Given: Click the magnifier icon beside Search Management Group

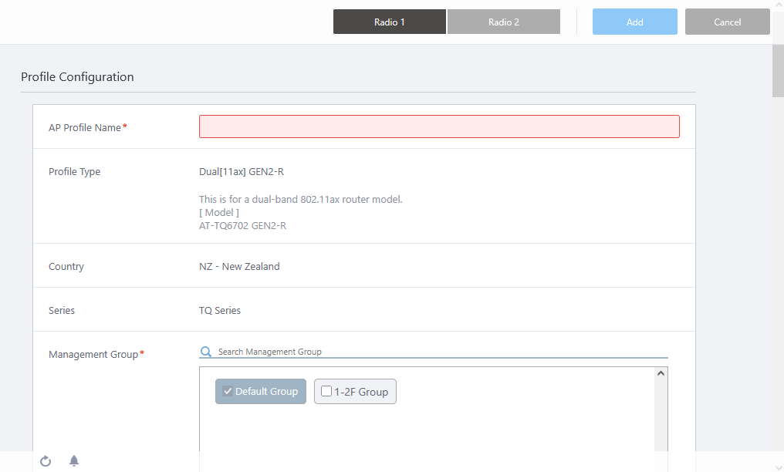Looking at the screenshot, I should (206, 352).
